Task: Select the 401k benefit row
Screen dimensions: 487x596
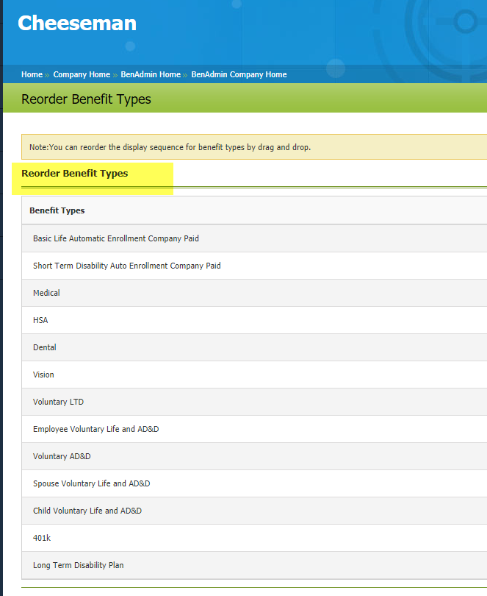Action: pyautogui.click(x=42, y=538)
